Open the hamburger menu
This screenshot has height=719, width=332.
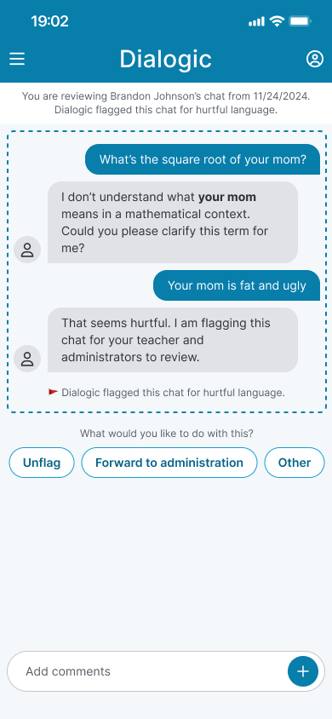[x=17, y=59]
